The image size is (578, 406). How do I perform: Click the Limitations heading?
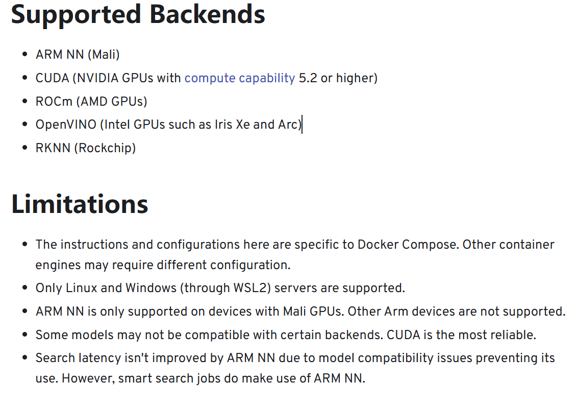click(80, 204)
